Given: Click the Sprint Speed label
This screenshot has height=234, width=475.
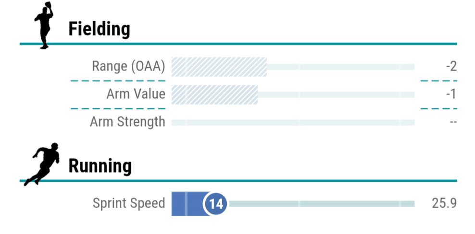Looking at the screenshot, I should pos(129,203).
